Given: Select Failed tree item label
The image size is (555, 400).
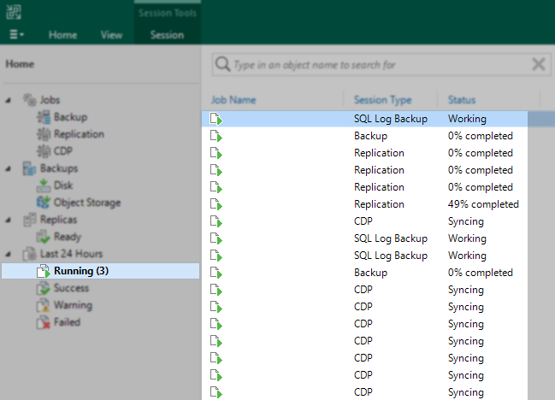Looking at the screenshot, I should tap(67, 322).
